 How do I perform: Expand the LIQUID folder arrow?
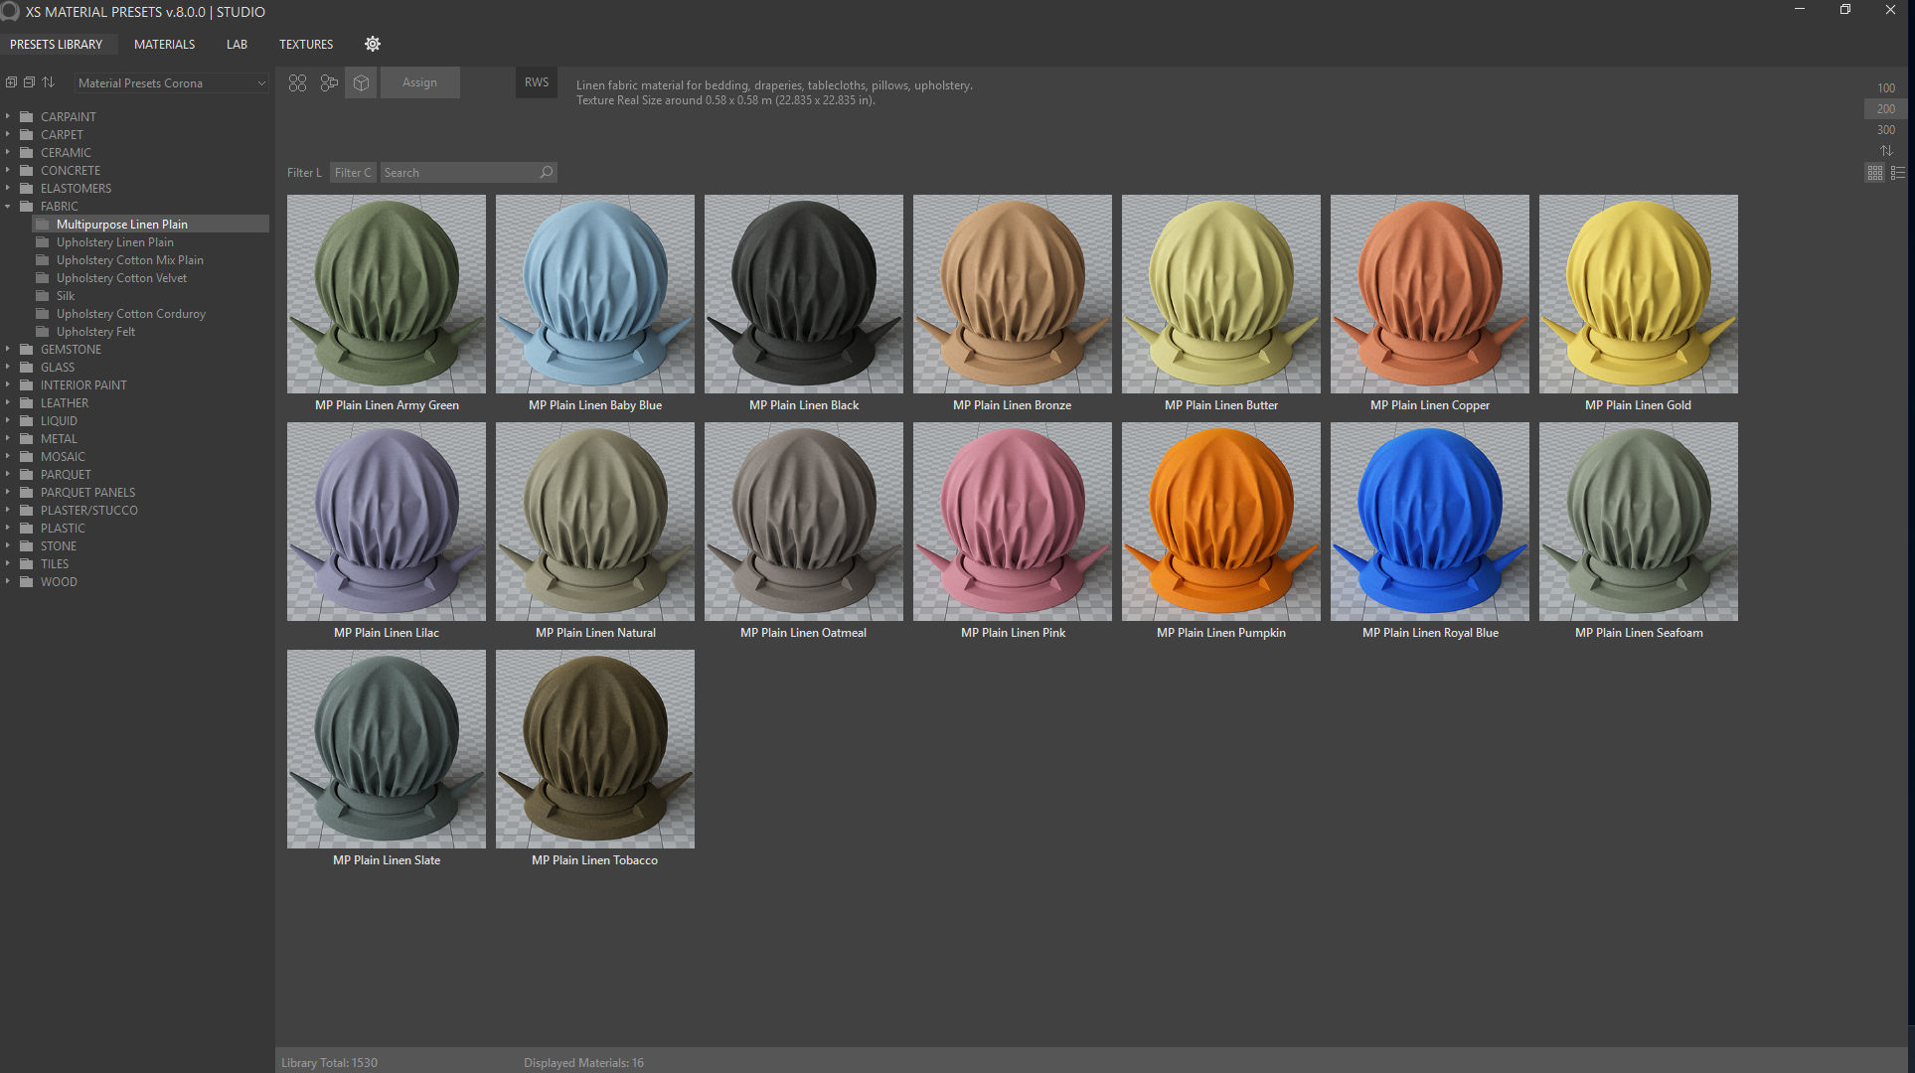tap(8, 420)
